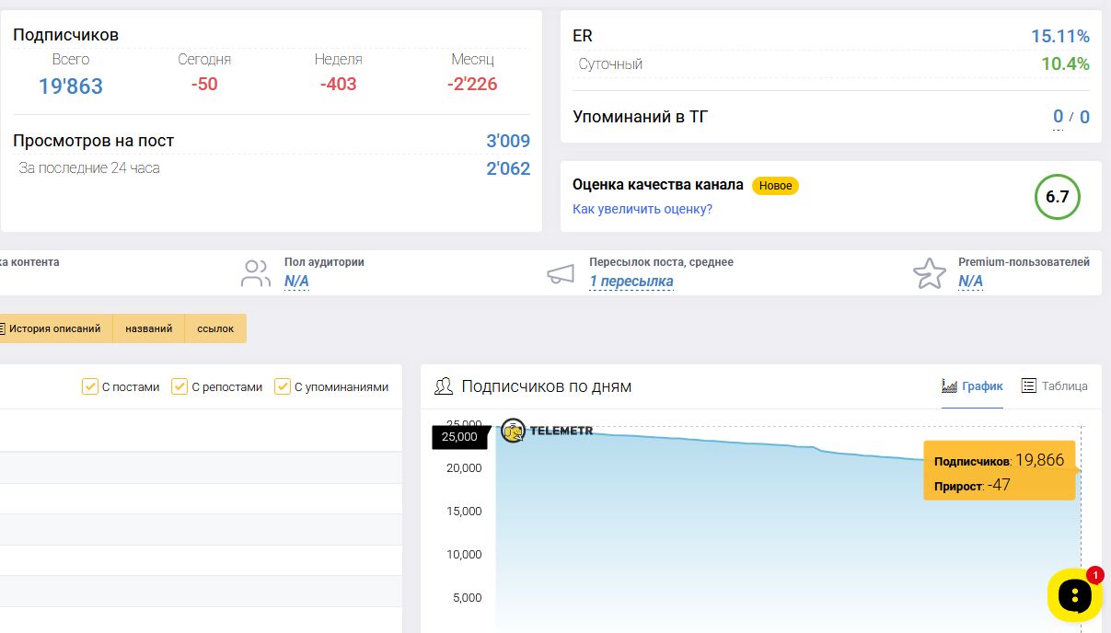Click the ссылок history button
This screenshot has height=633, width=1111.
215,328
